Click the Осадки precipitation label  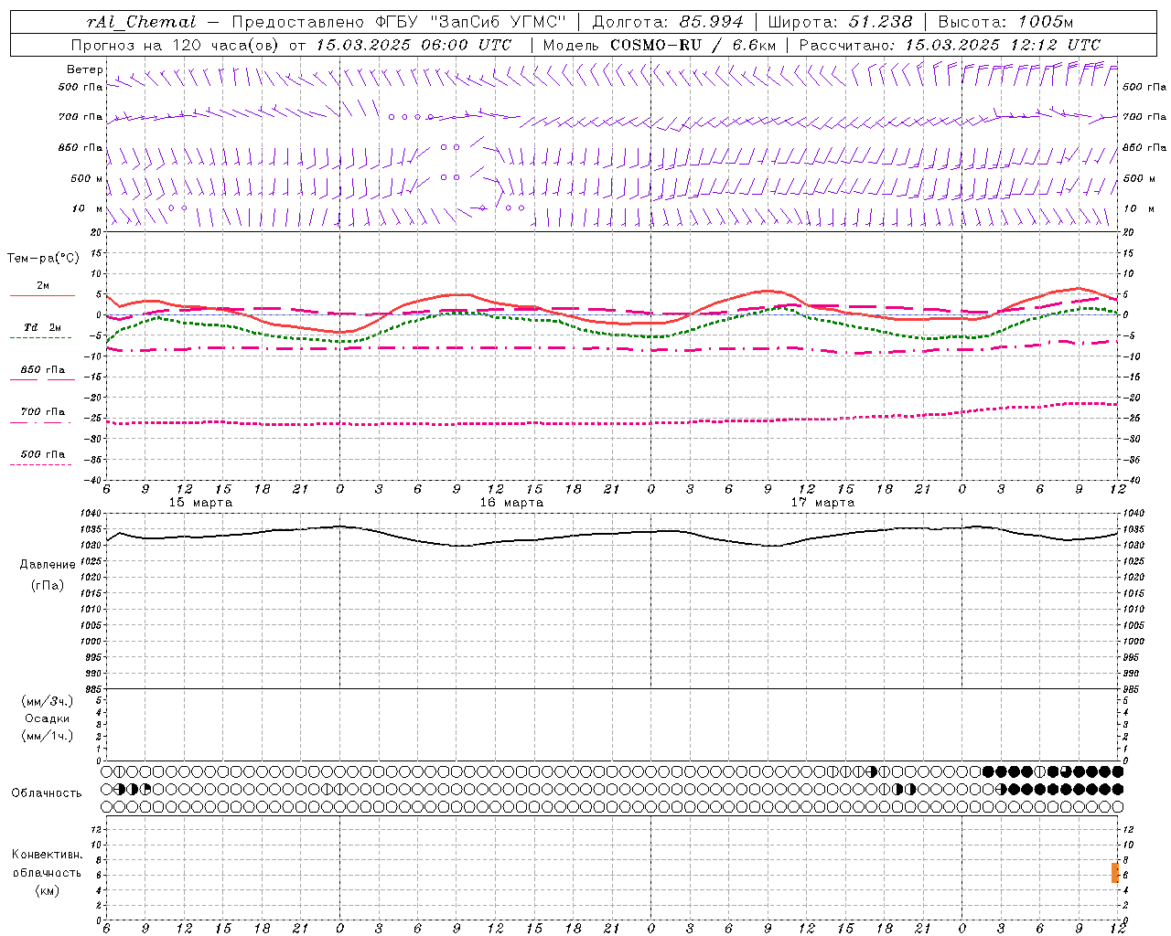[x=48, y=718]
